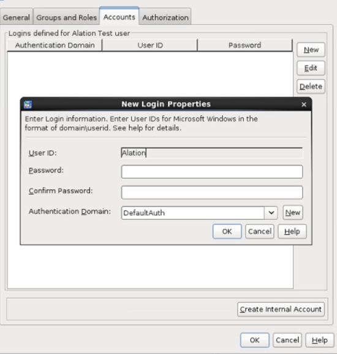This screenshot has height=354, width=337.
Task: Go to the Authorization tab
Action: 165,17
